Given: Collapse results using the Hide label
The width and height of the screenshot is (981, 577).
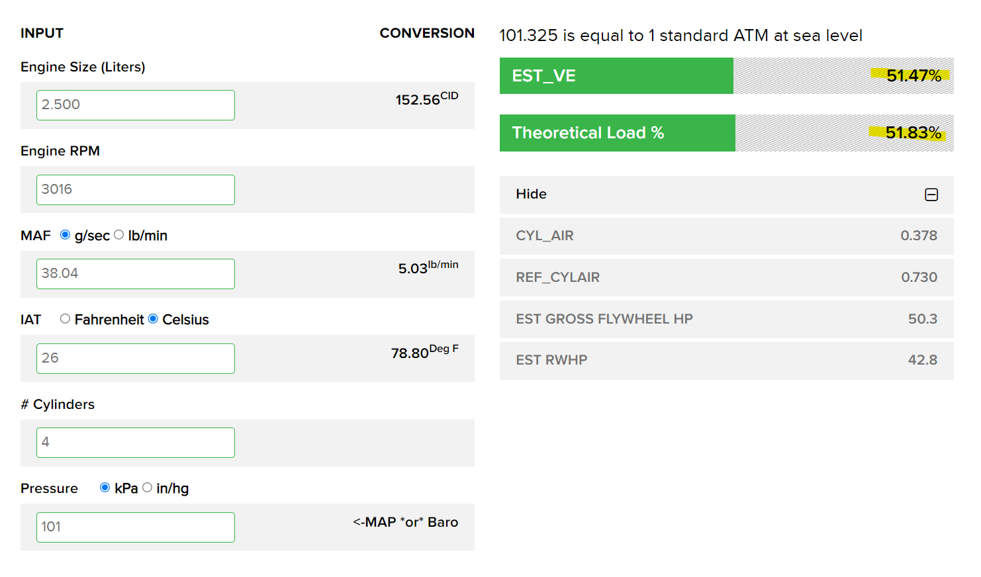Looking at the screenshot, I should click(531, 194).
